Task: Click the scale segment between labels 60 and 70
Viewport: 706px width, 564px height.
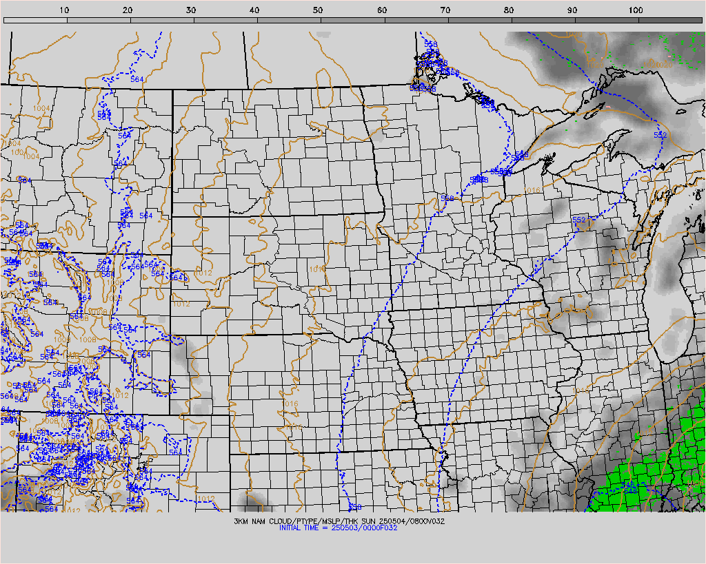Action: pyautogui.click(x=416, y=20)
